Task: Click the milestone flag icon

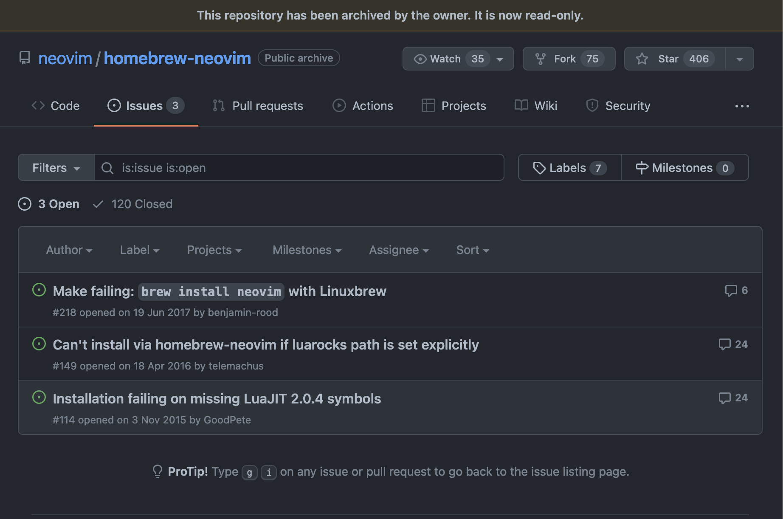Action: [642, 168]
